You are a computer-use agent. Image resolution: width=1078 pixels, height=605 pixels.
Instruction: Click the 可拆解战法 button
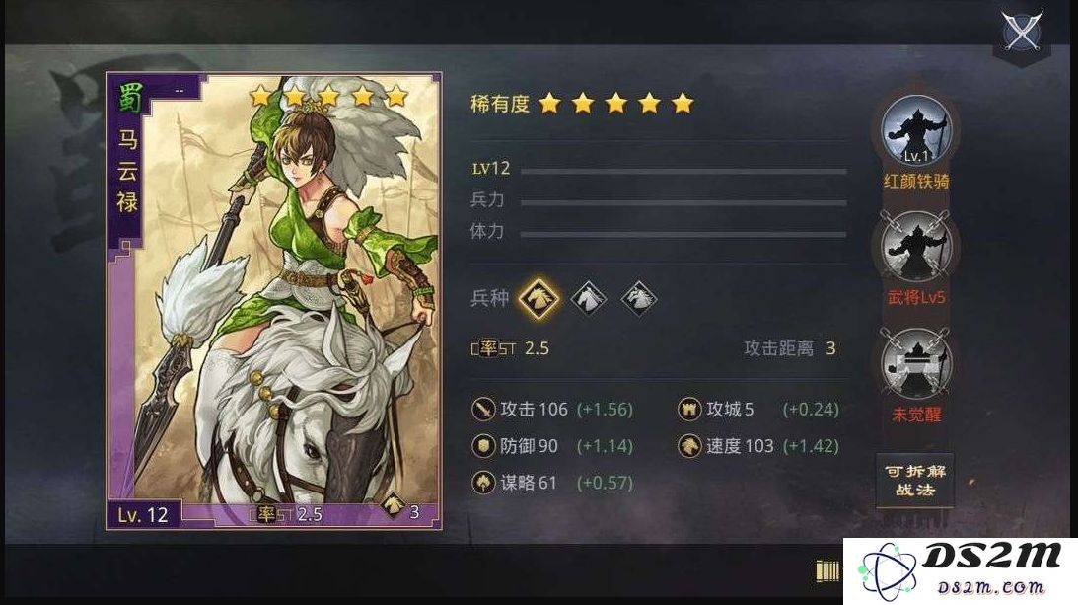click(915, 481)
